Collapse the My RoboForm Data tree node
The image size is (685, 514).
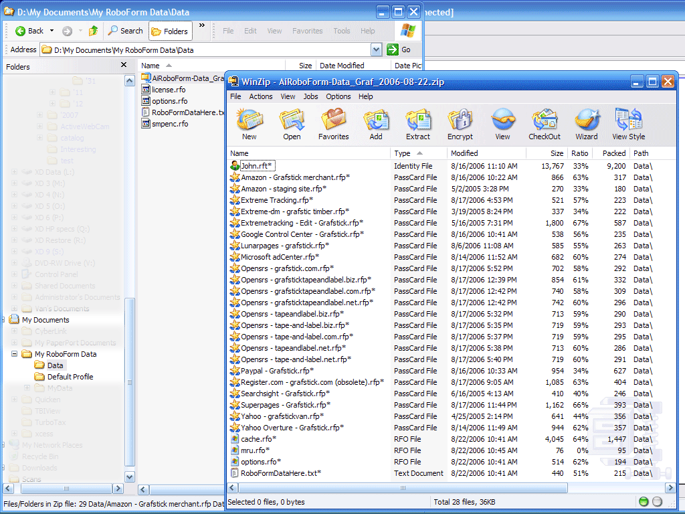pyautogui.click(x=15, y=354)
